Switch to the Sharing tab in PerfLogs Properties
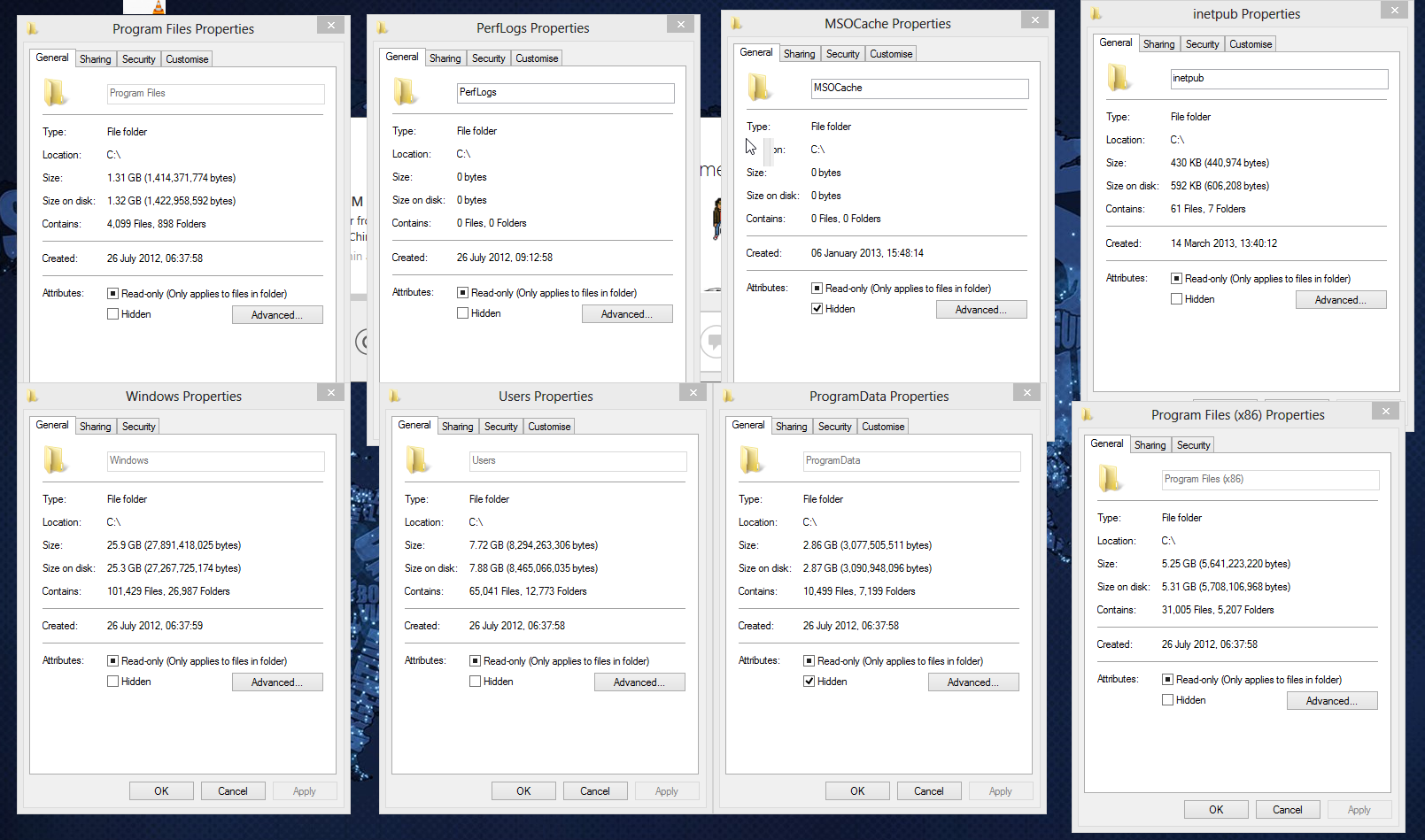Viewport: 1425px width, 840px height. pos(445,58)
